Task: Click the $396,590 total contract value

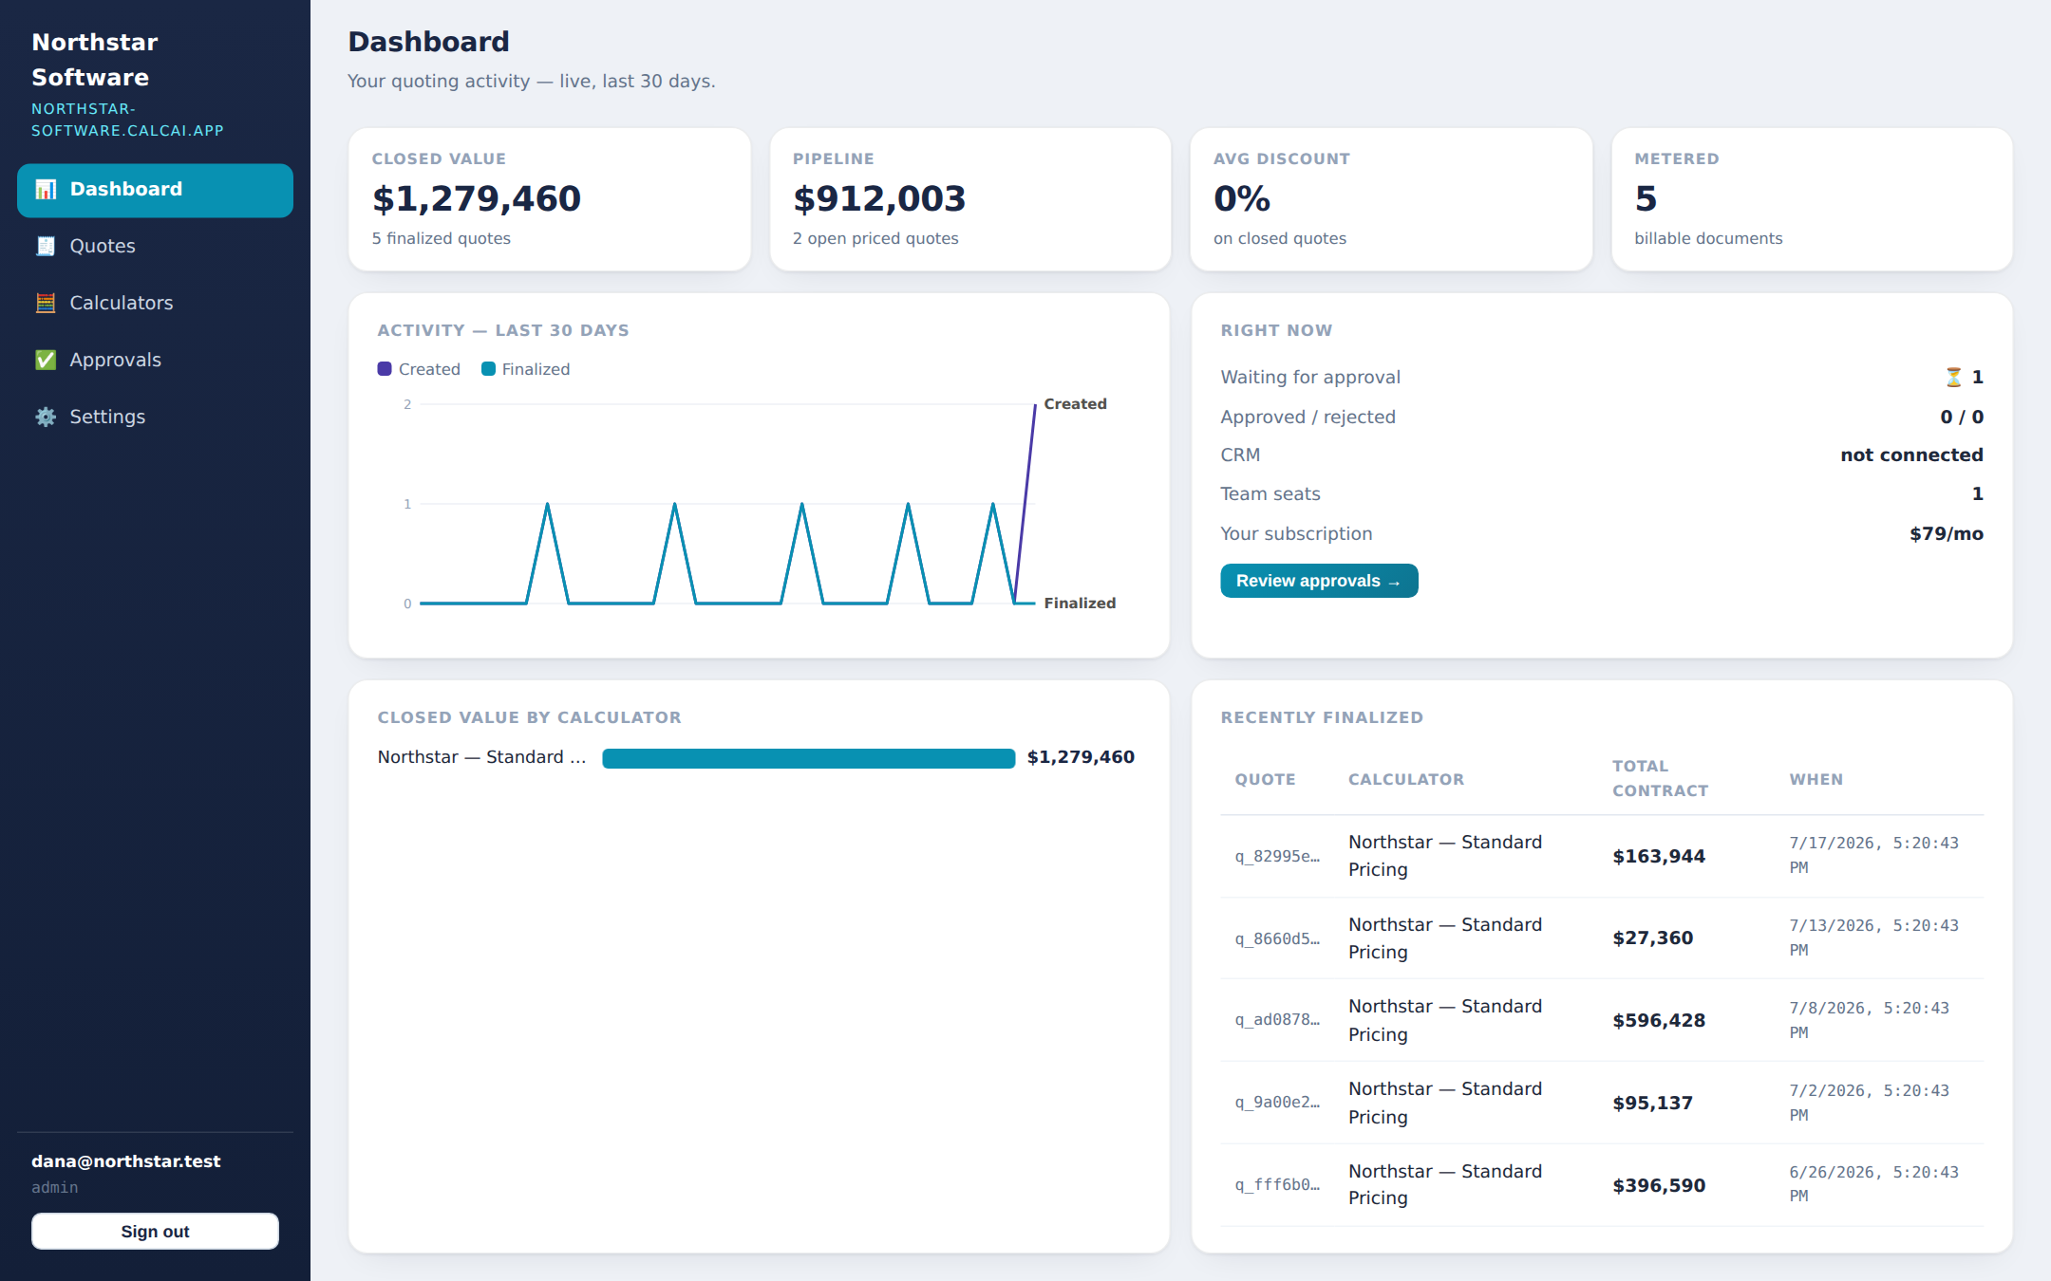Action: click(1659, 1186)
